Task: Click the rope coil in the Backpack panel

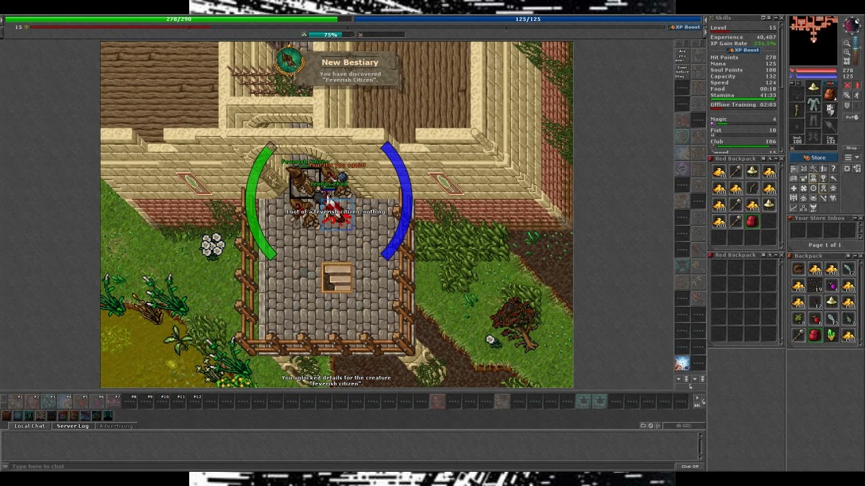Action: [x=799, y=269]
